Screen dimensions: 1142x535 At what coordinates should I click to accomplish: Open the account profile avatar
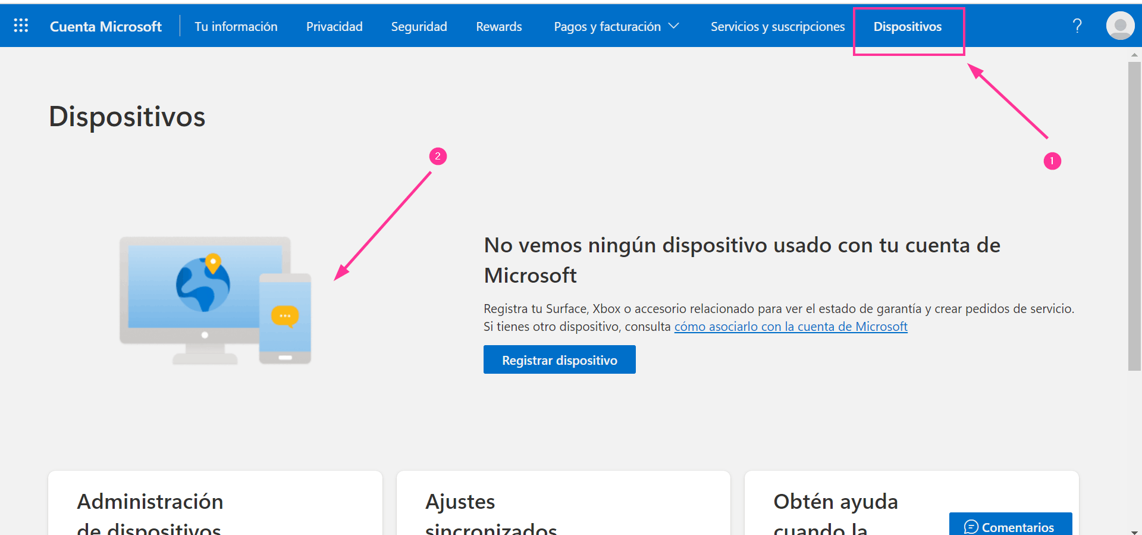pyautogui.click(x=1120, y=26)
